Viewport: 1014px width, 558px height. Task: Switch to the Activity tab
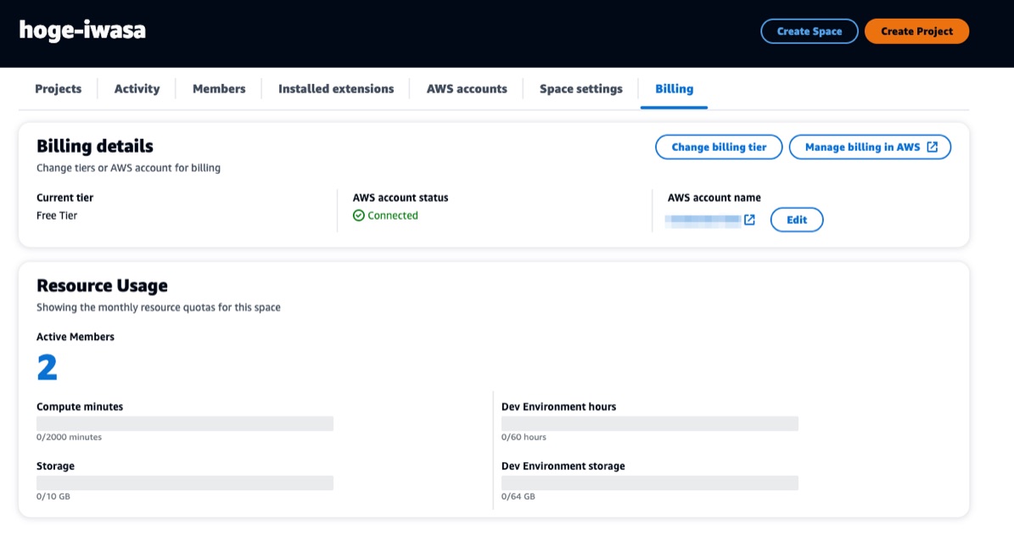(x=137, y=88)
